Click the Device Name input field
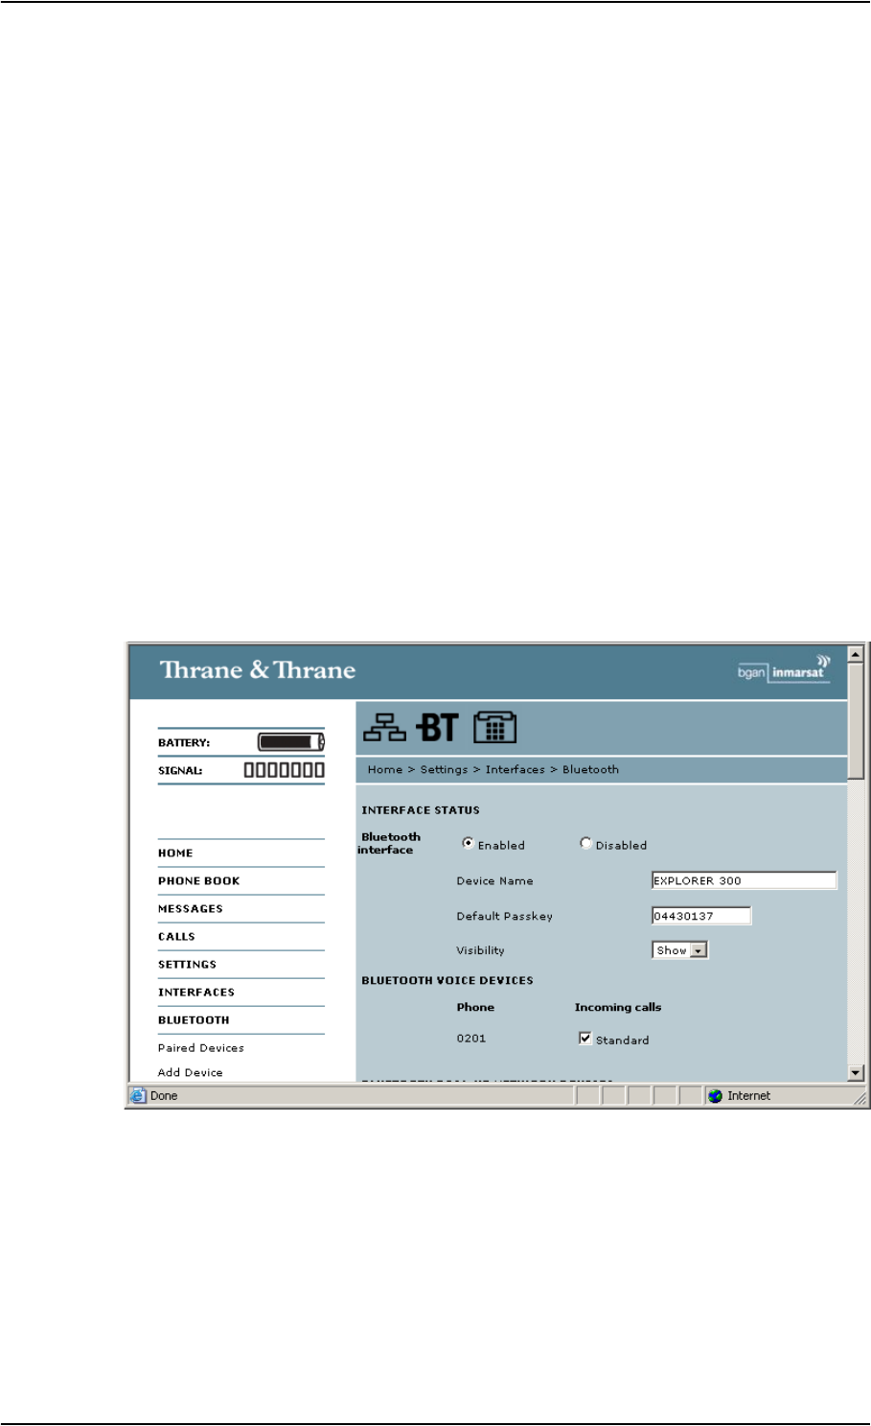Image resolution: width=871 pixels, height=1426 pixels. [x=744, y=880]
